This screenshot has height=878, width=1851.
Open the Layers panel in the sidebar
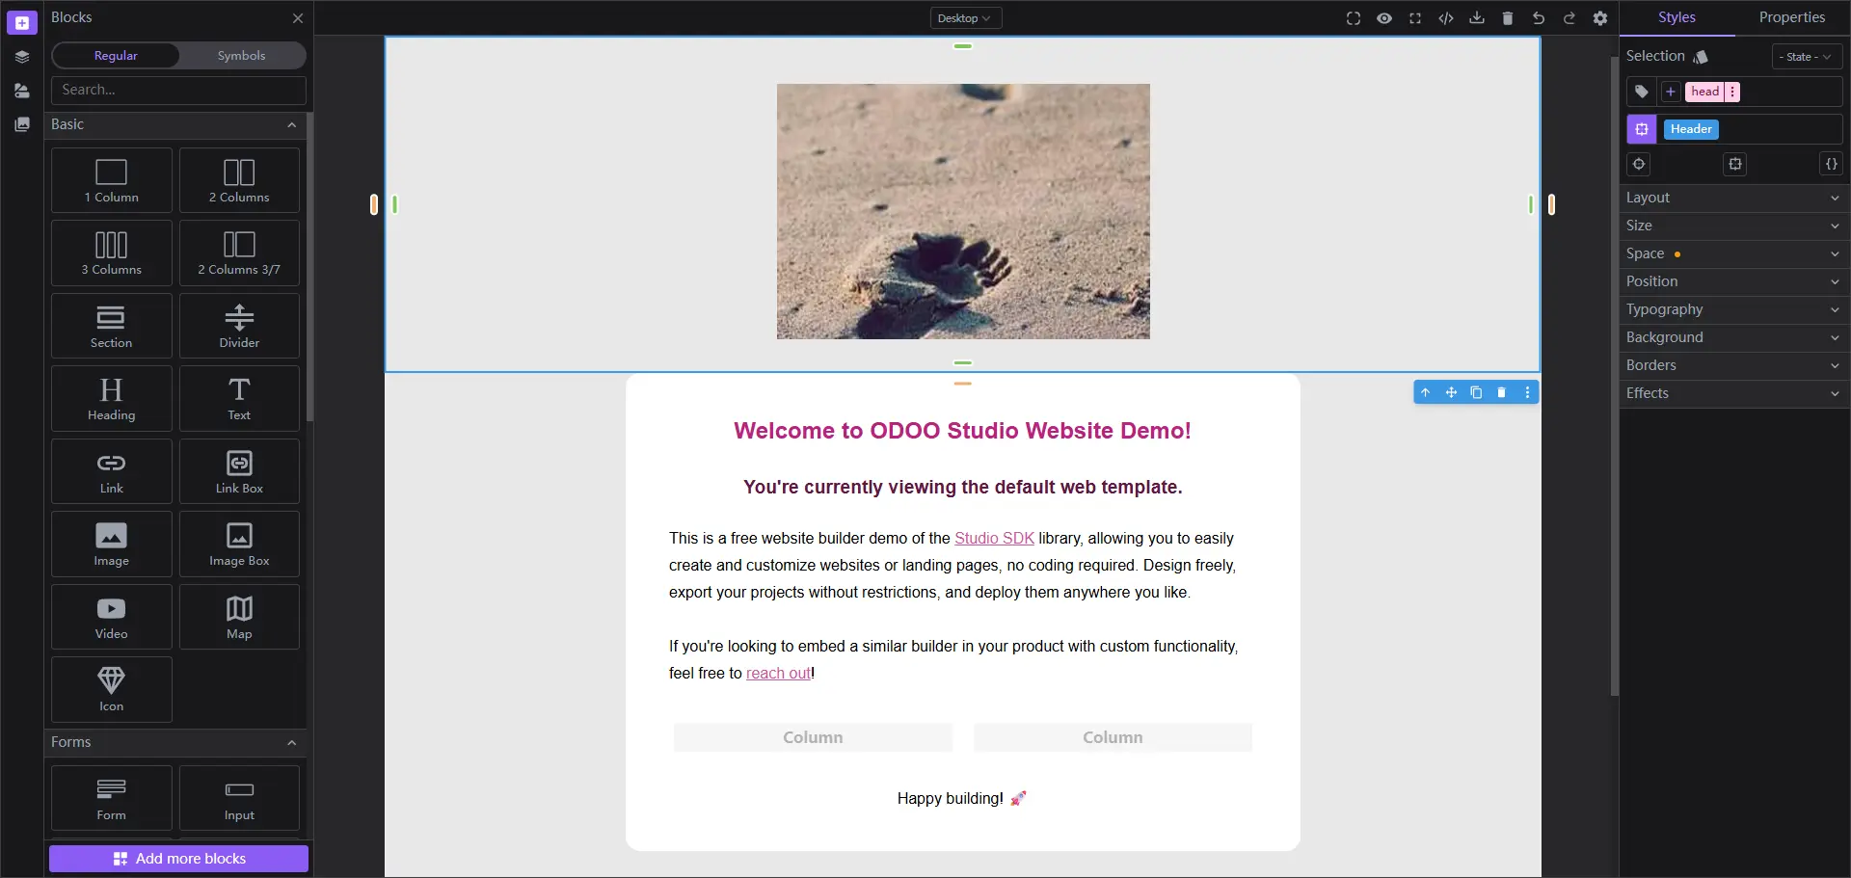[x=21, y=57]
